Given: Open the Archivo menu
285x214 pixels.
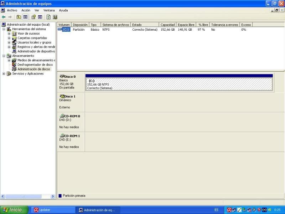Looking at the screenshot, I should pyautogui.click(x=12, y=10).
